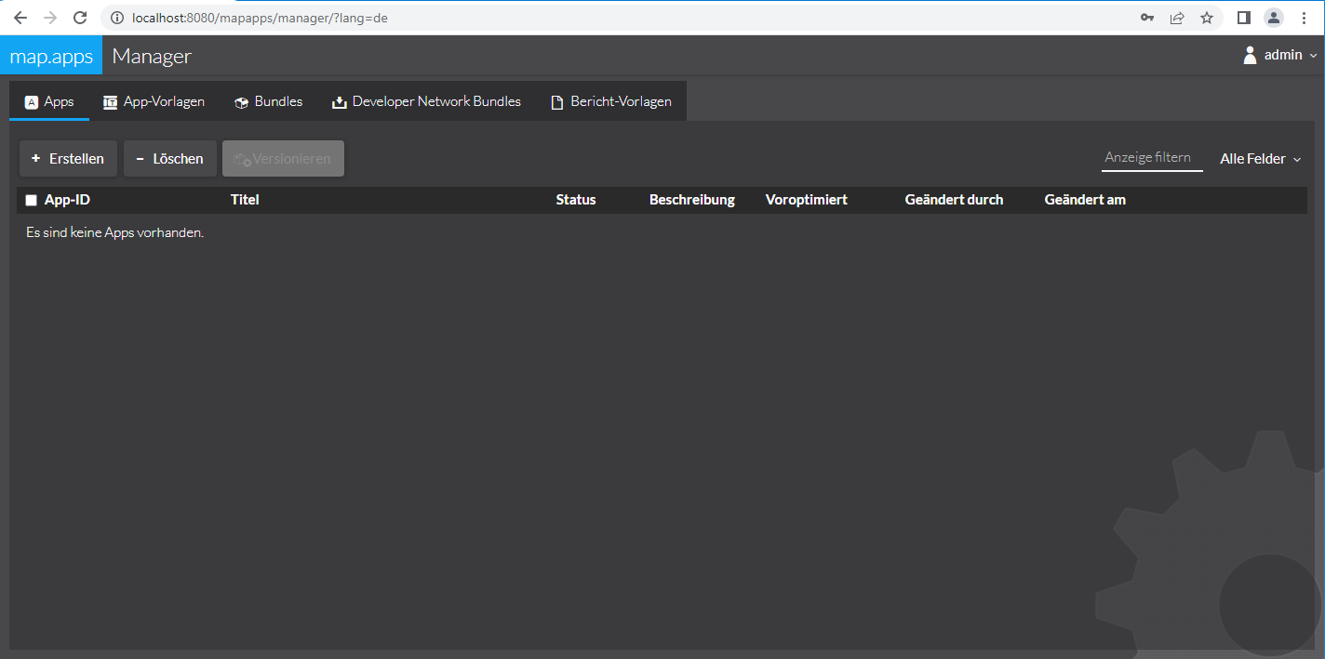The image size is (1325, 659).
Task: Tick the select-all App-ID checkbox
Action: click(32, 200)
